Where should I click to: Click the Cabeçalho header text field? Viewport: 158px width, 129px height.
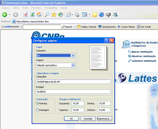pyautogui.click(x=73, y=82)
